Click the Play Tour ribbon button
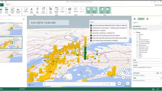The width and height of the screenshot is (162, 91). click(x=1, y=10)
